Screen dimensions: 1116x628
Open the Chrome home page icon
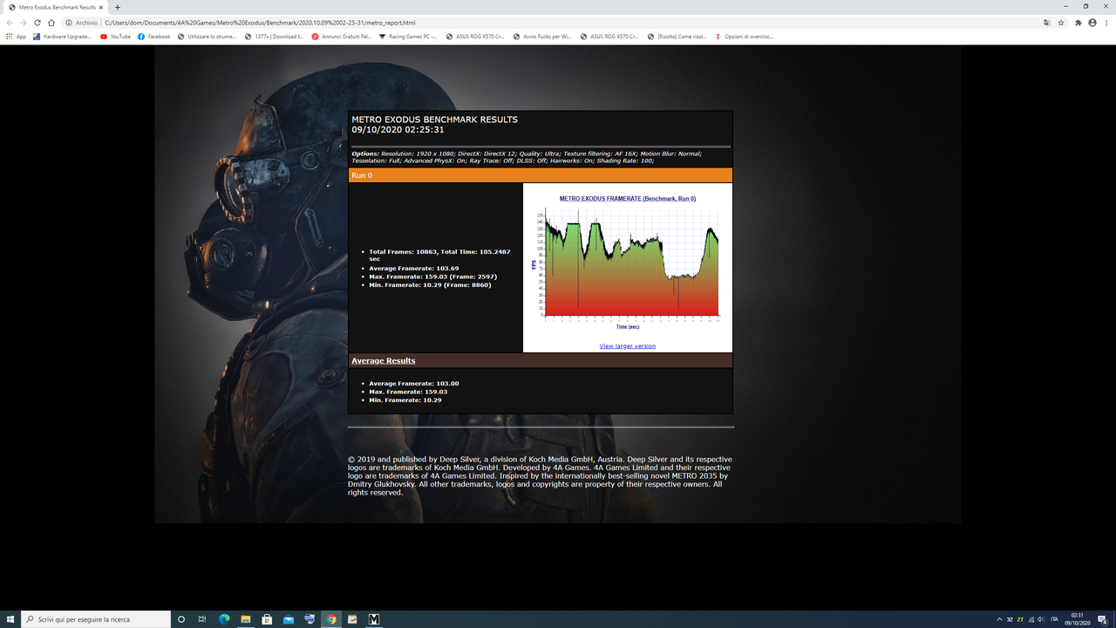52,23
